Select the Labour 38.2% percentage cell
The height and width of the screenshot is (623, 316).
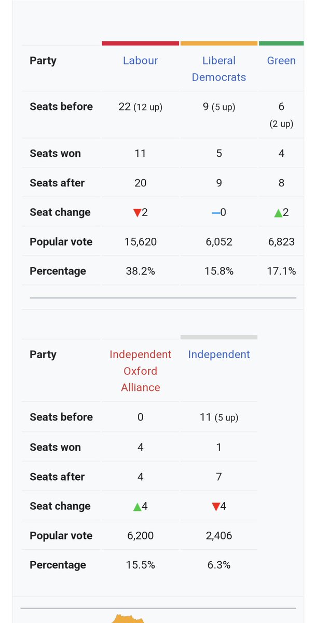click(x=141, y=271)
